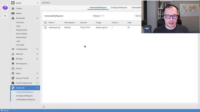This screenshot has height=112, width=200.
Task: Click the Workloads icon
Action: coord(13,18)
